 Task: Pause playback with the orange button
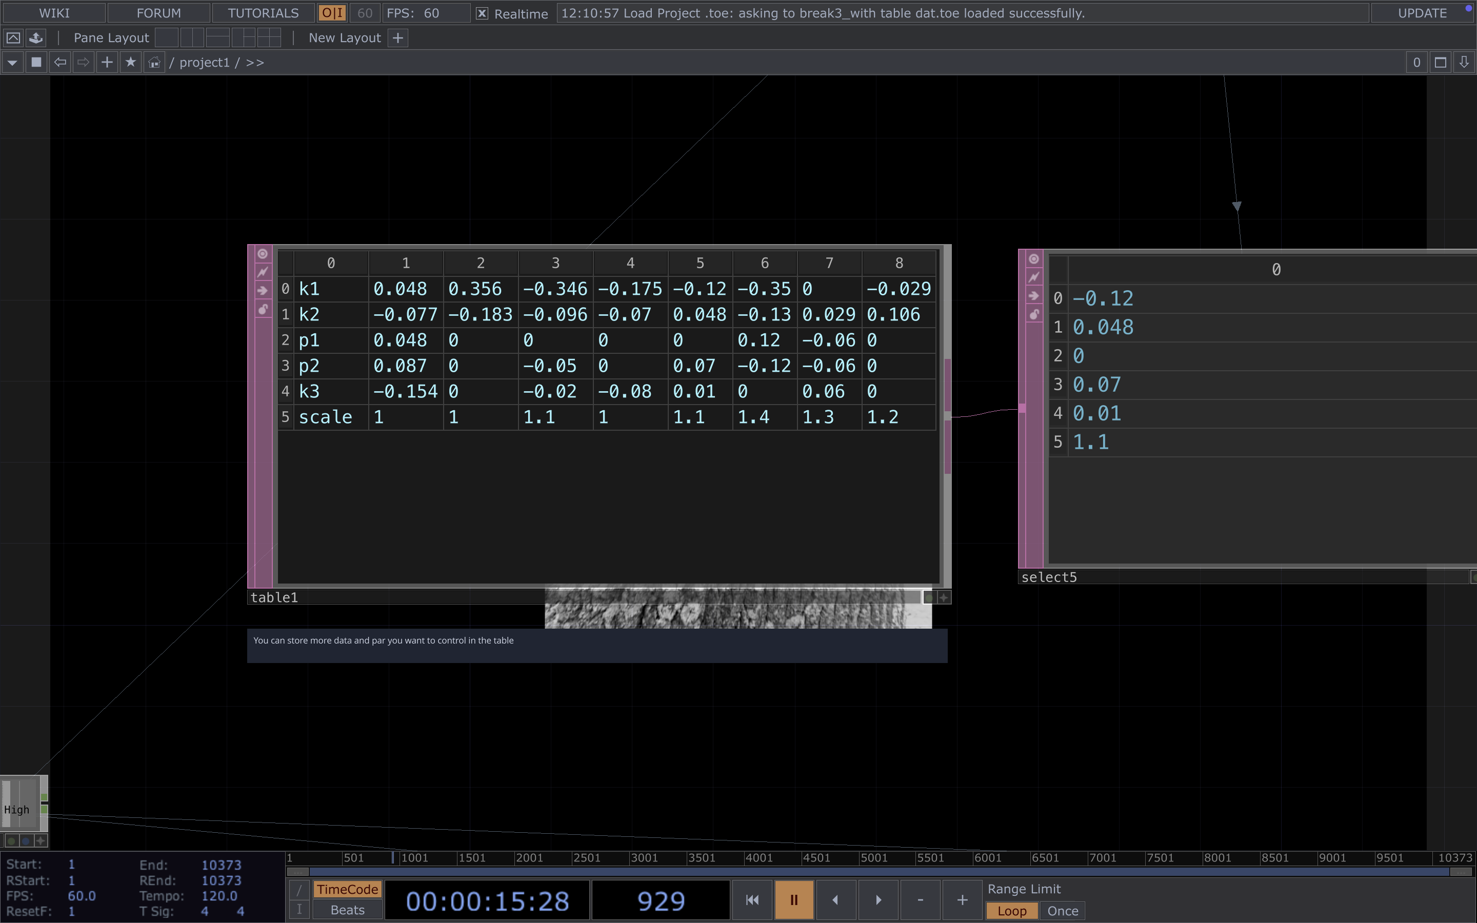[793, 900]
